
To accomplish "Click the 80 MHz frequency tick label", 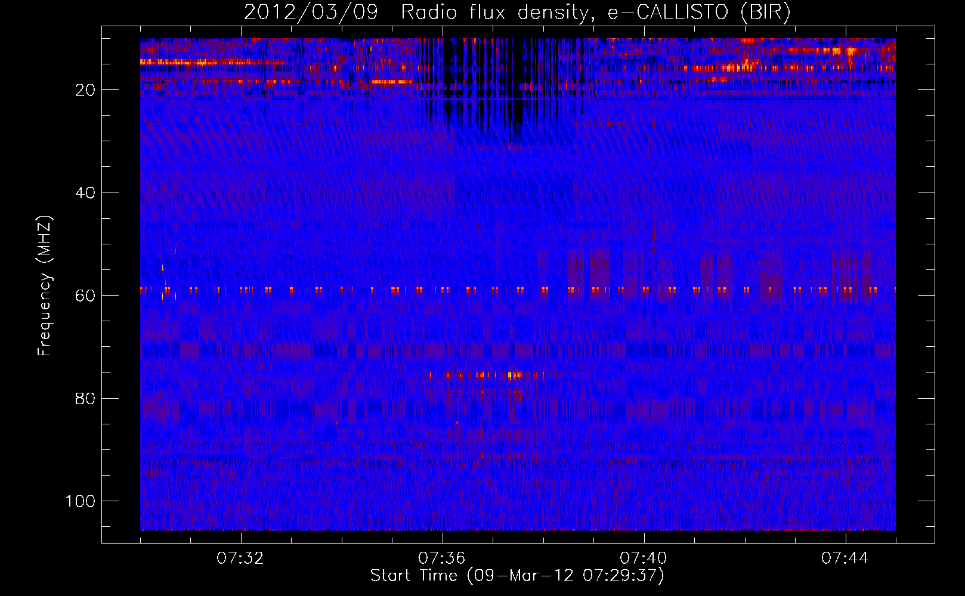I will [x=86, y=399].
